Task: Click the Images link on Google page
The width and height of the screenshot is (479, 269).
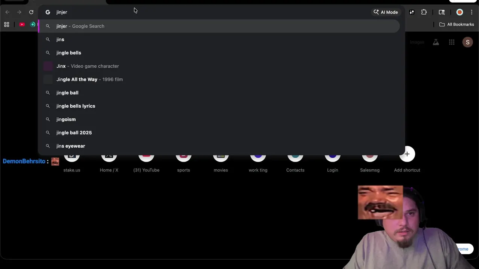Action: pos(417,42)
